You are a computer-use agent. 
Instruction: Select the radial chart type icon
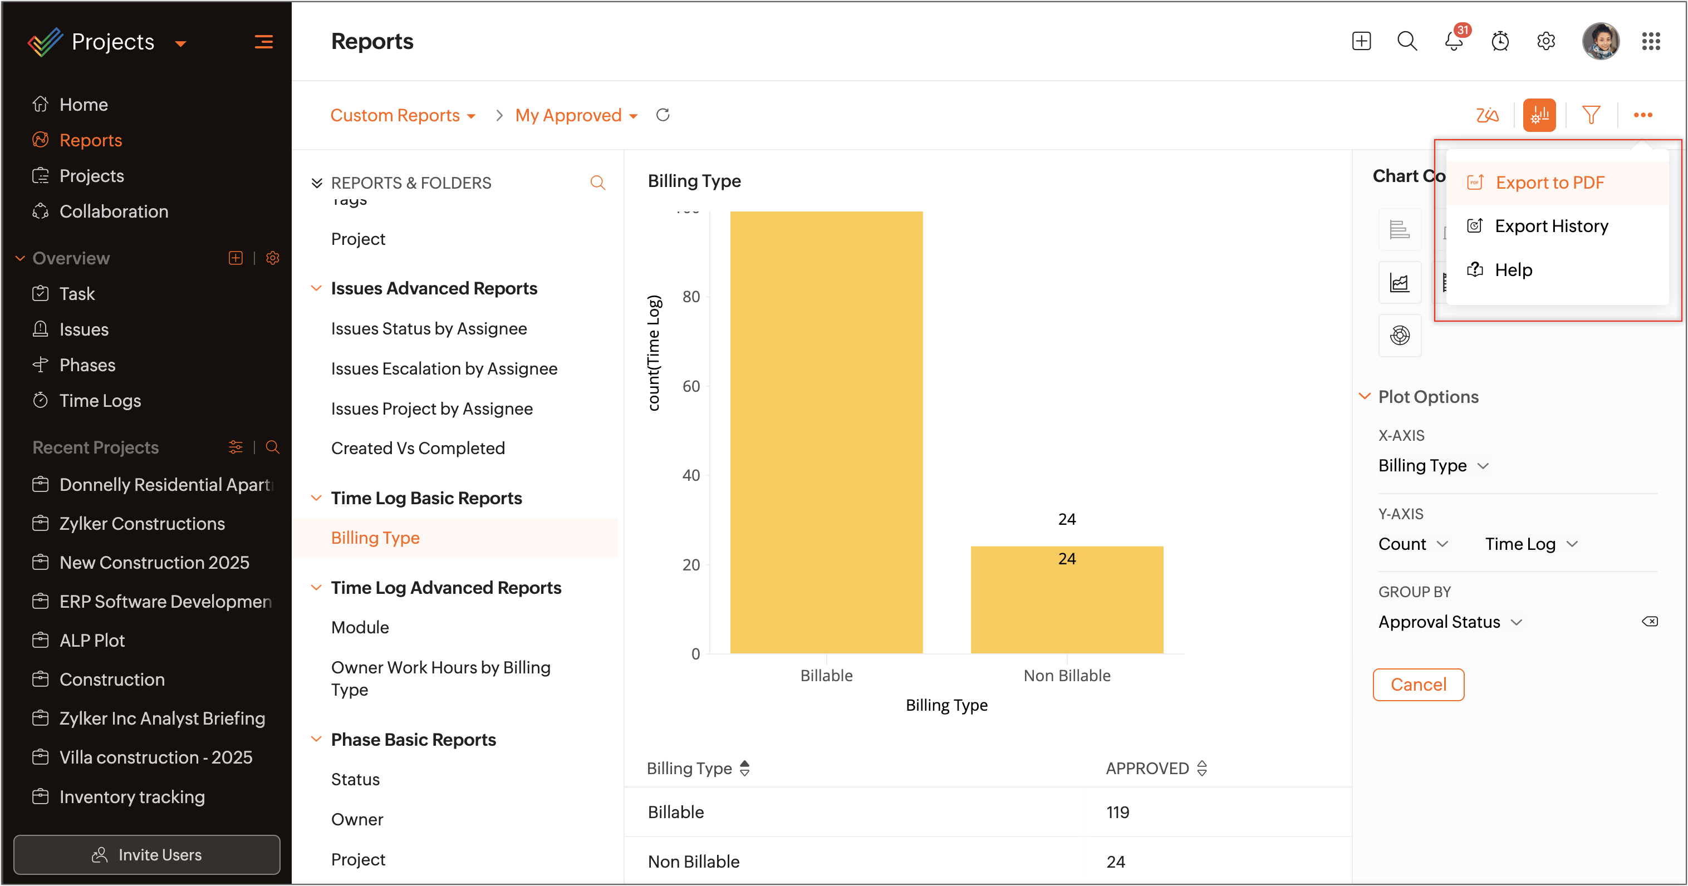click(x=1400, y=336)
